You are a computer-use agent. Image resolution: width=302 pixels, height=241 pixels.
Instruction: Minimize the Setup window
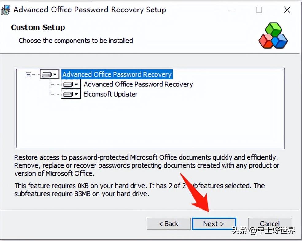point(231,10)
